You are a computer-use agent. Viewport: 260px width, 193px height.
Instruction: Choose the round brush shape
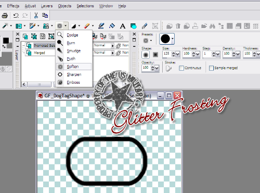[146, 55]
